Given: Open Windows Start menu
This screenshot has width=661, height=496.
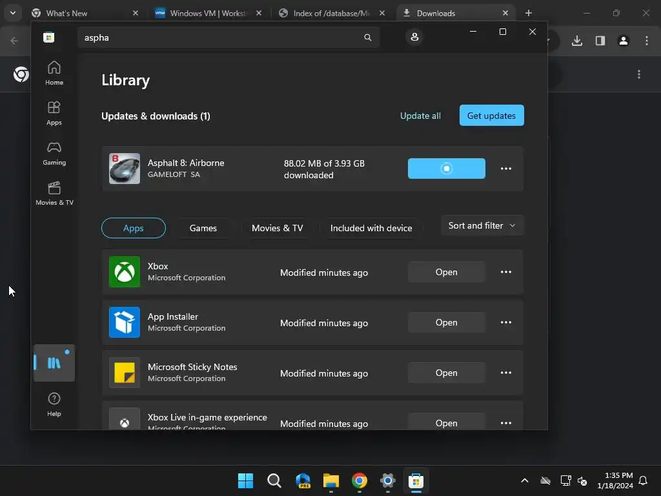Looking at the screenshot, I should [x=245, y=480].
